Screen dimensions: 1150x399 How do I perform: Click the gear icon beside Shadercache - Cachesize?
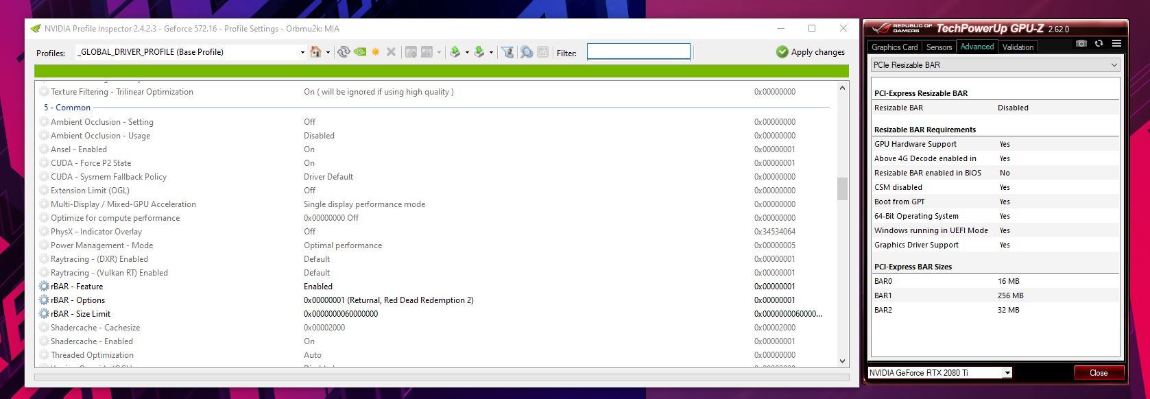point(44,328)
